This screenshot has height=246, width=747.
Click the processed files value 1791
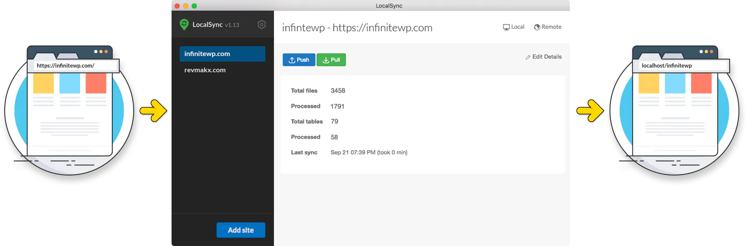[338, 106]
